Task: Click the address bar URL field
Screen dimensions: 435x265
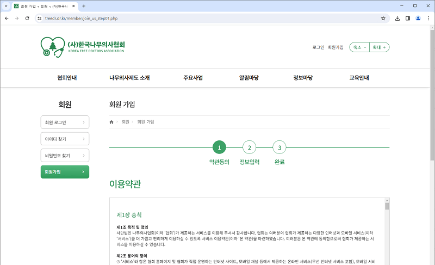Action: pyautogui.click(x=211, y=19)
